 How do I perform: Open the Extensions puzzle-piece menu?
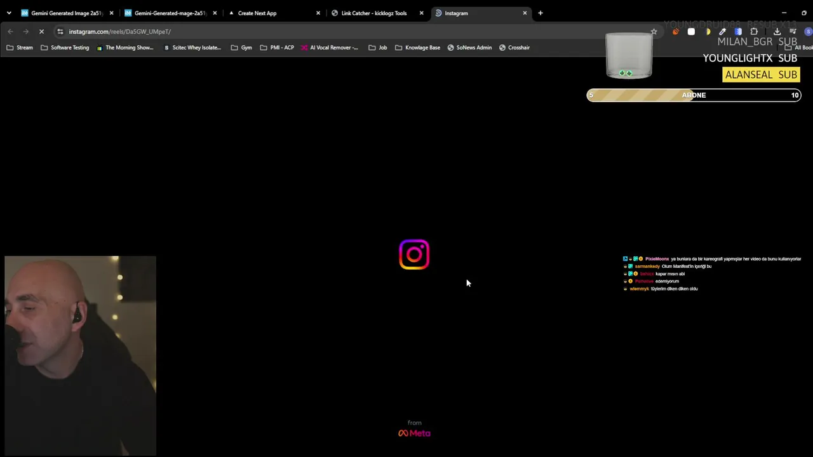754,31
